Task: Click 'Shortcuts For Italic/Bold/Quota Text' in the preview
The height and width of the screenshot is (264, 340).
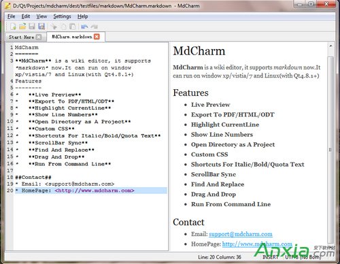Action: [248, 165]
